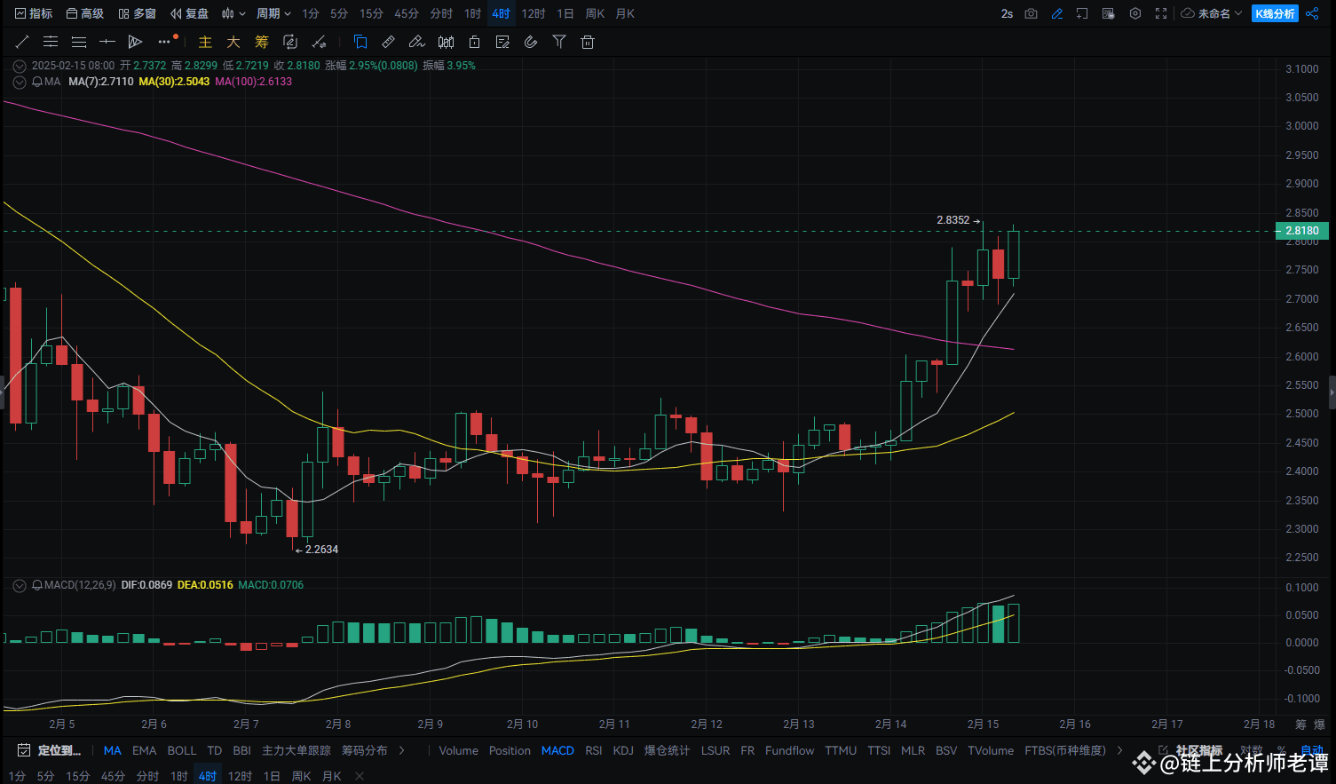Open the brush annotation tool
Image resolution: width=1336 pixels, height=784 pixels.
416,42
